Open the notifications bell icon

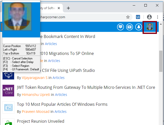click(x=139, y=27)
